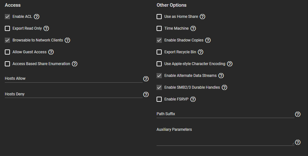Click the Hosts Allow input field
The image size is (308, 156).
tap(73, 78)
